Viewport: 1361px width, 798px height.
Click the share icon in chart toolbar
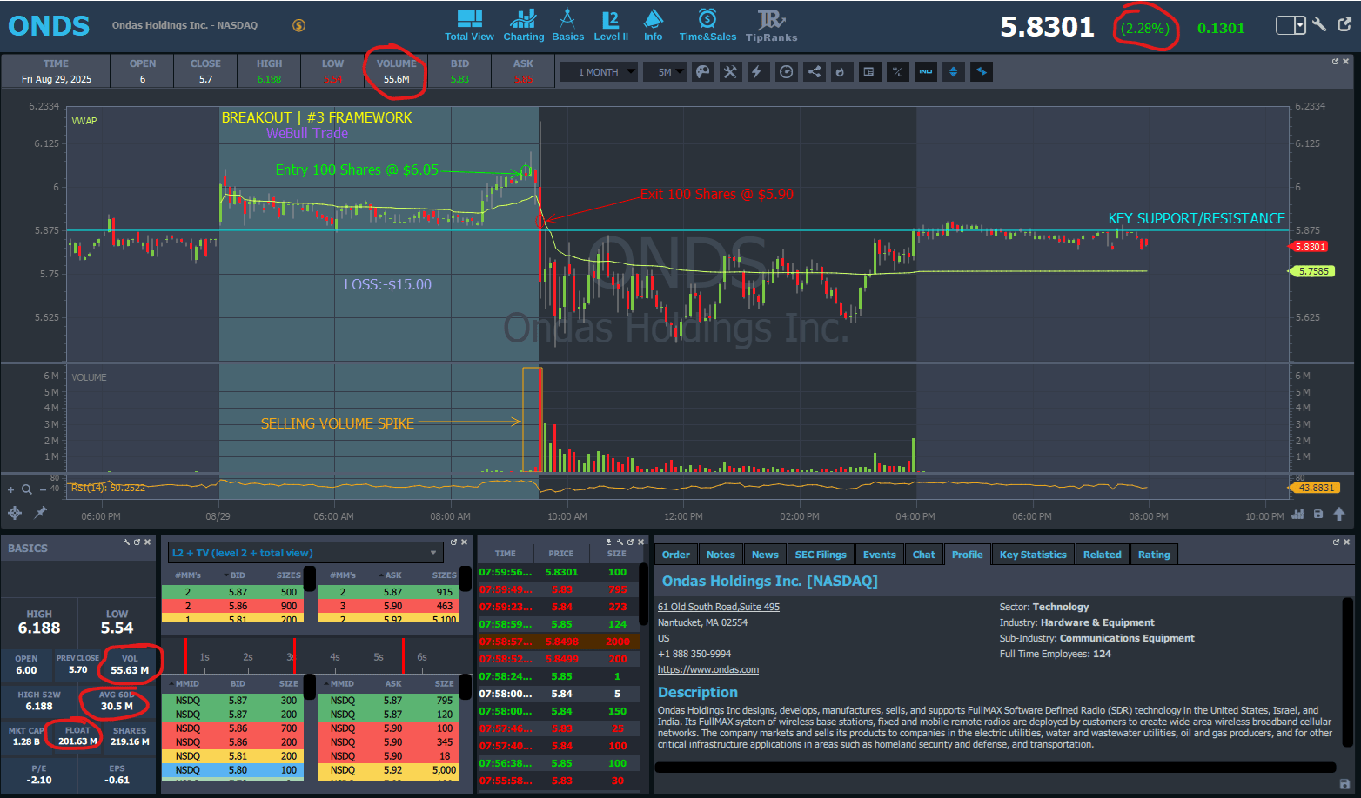814,72
